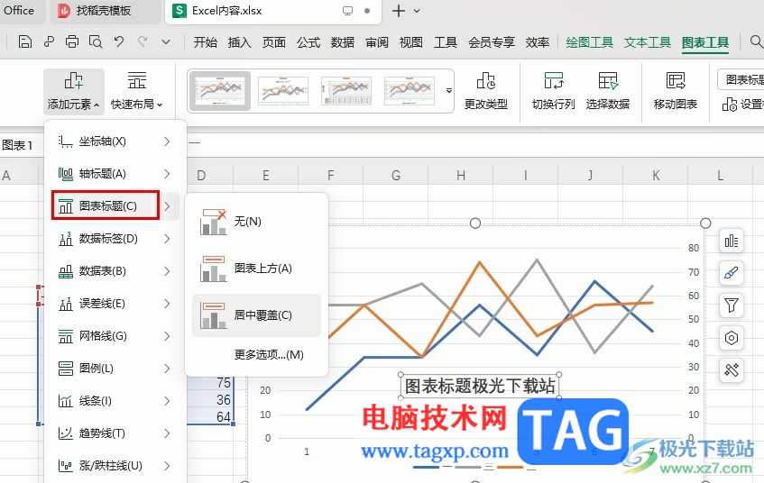Switch to 文本工具 tab

pos(647,42)
